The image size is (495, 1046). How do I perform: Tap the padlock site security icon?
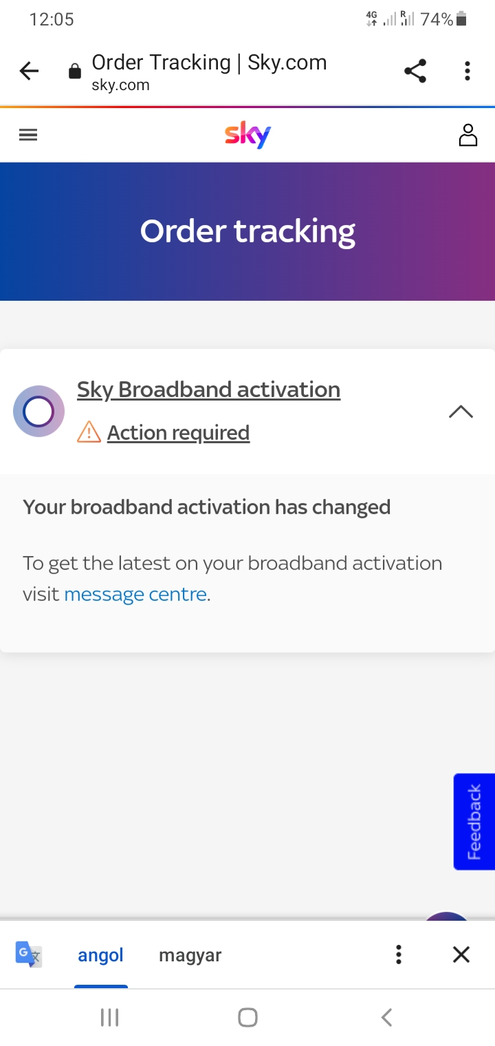[74, 71]
